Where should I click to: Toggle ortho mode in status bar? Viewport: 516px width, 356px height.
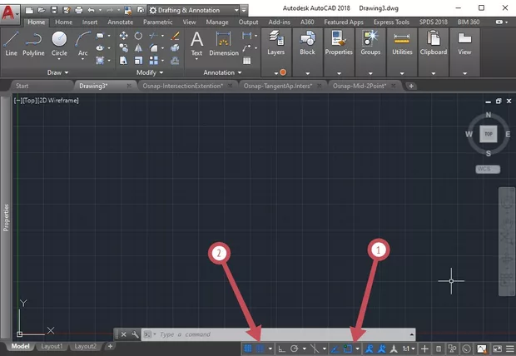click(x=282, y=349)
